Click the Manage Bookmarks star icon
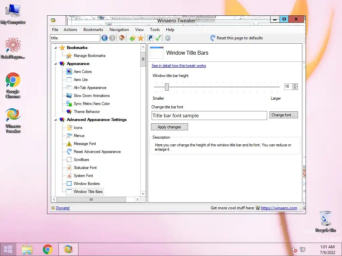The image size is (342, 256). [x=69, y=56]
